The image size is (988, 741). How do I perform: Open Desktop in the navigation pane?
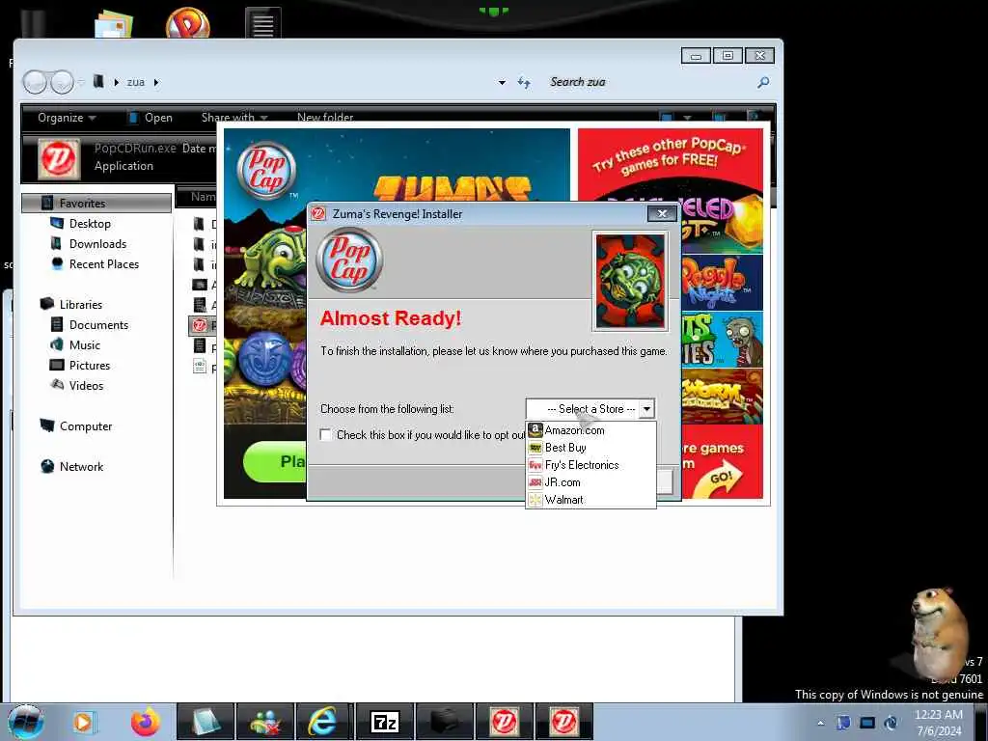tap(90, 224)
